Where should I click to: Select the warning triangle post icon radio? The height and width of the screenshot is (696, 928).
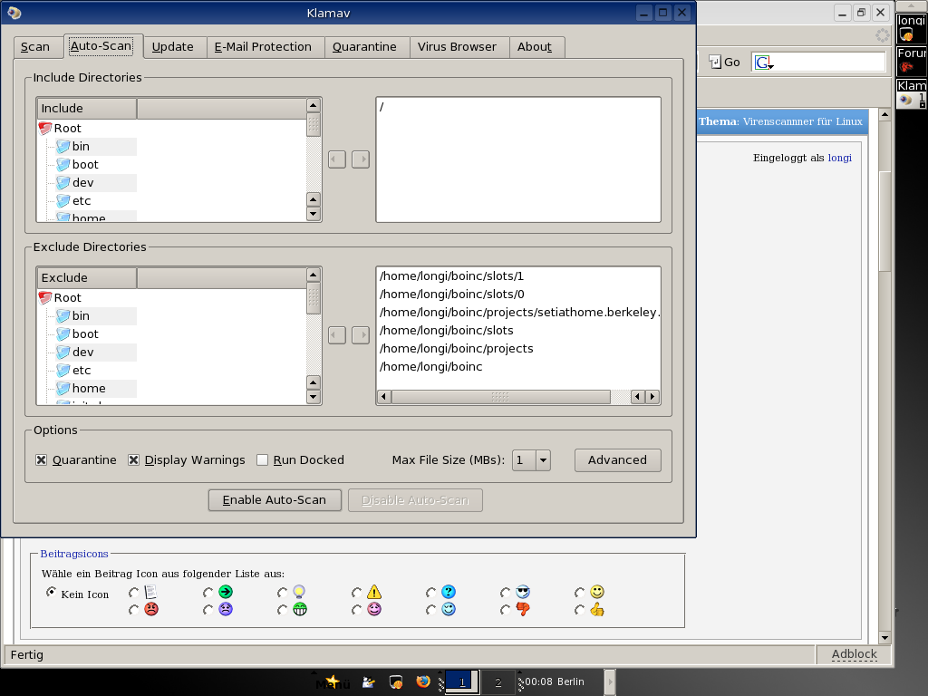(x=356, y=593)
